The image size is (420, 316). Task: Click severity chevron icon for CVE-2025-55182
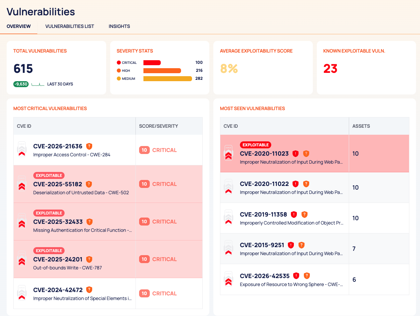point(22,184)
